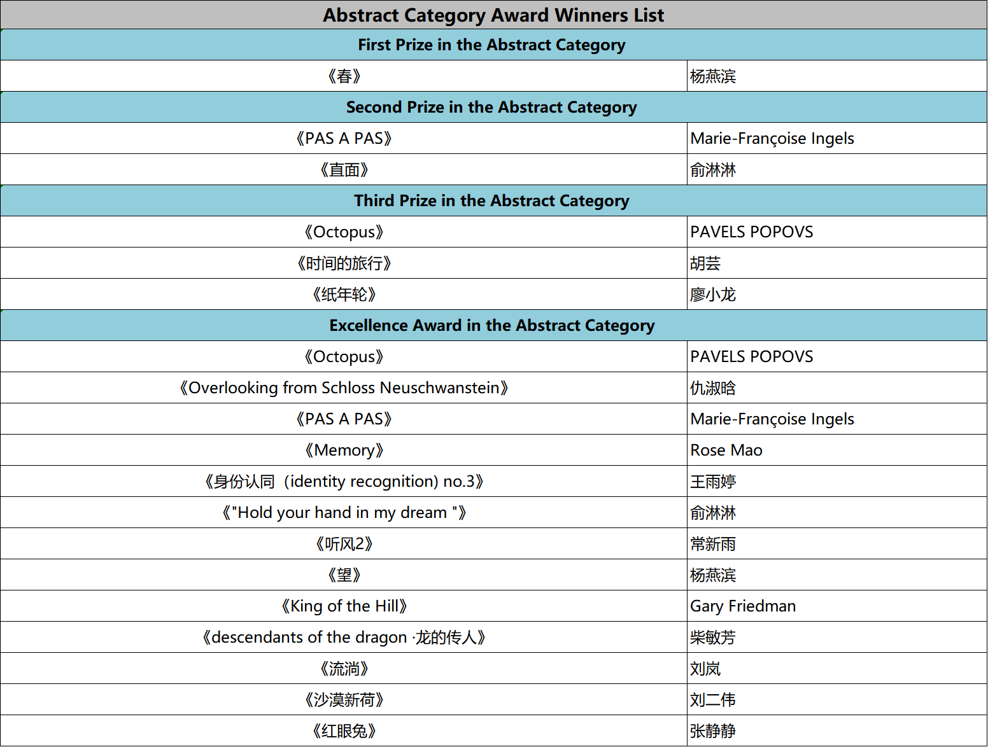This screenshot has width=988, height=747.
Task: Select PAVELS POPOVS under Excellence Award
Action: (837, 356)
